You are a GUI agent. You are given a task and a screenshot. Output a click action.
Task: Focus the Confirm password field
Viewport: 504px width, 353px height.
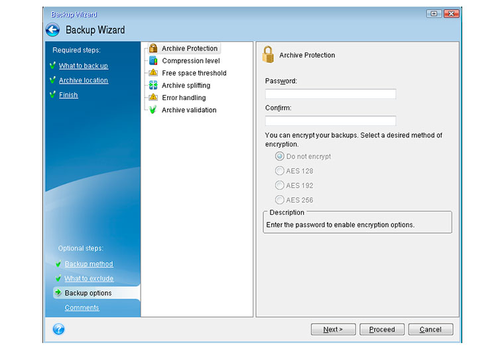[330, 121]
